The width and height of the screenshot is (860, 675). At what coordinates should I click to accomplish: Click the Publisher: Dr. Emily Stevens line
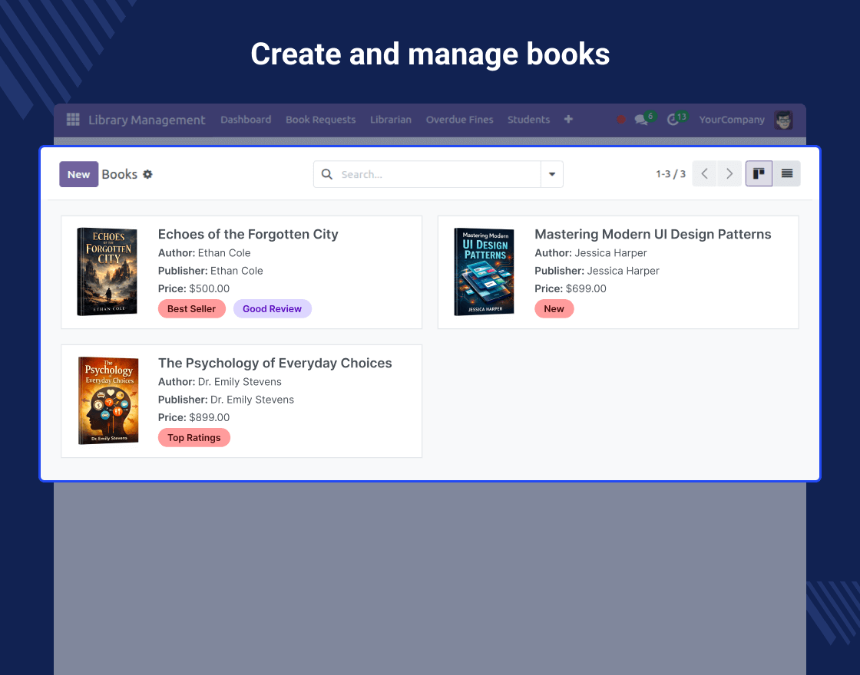[x=226, y=400]
